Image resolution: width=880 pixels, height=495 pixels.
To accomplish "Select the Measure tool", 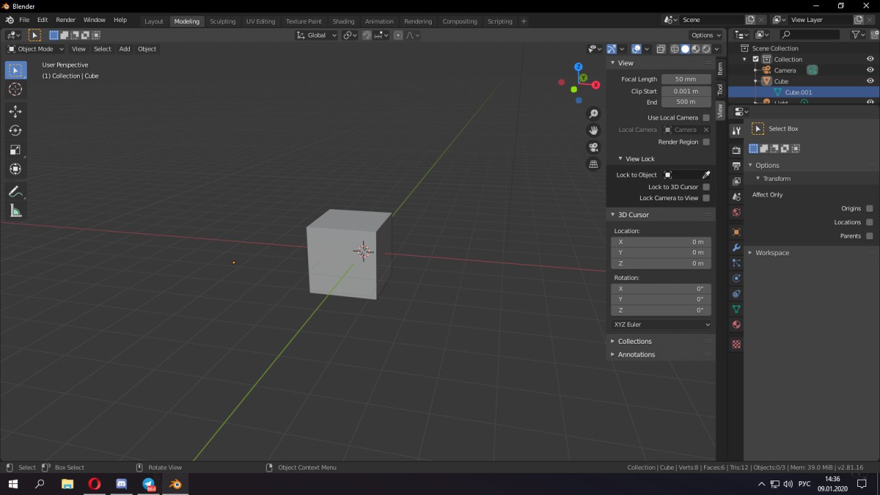I will [x=15, y=211].
